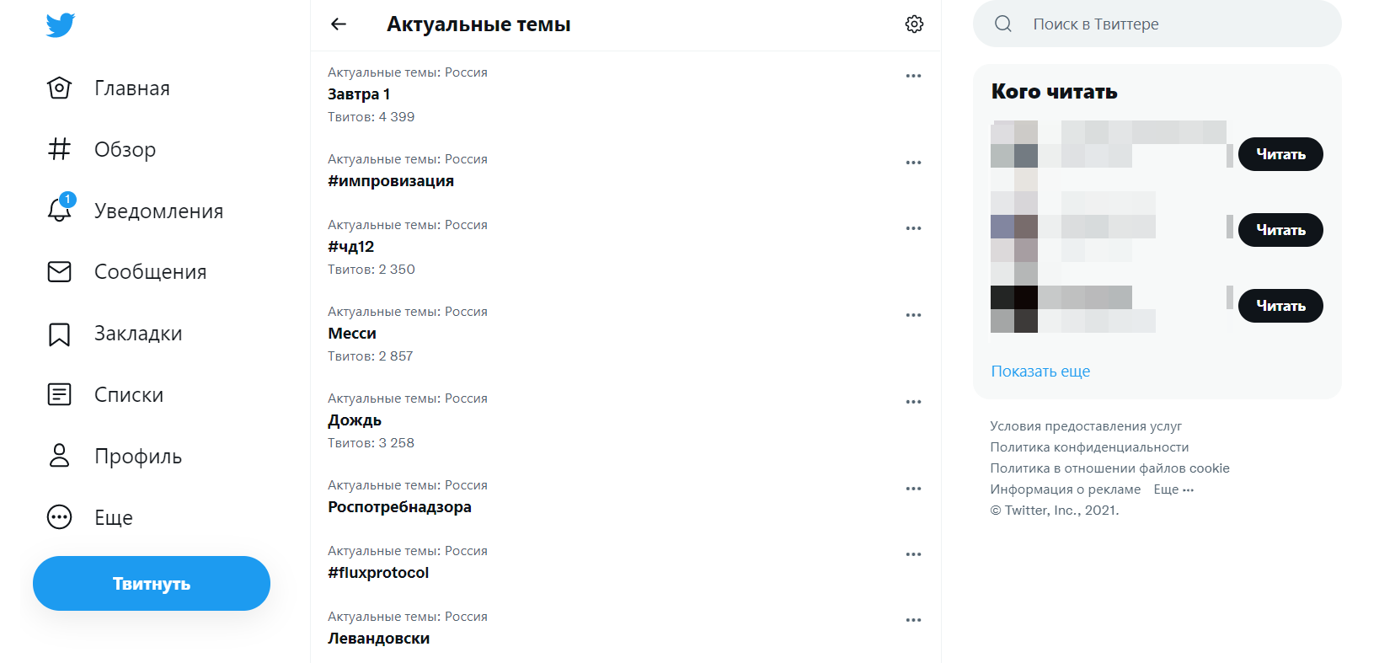Open Информация о рекламе link
The image size is (1379, 663).
click(1065, 489)
